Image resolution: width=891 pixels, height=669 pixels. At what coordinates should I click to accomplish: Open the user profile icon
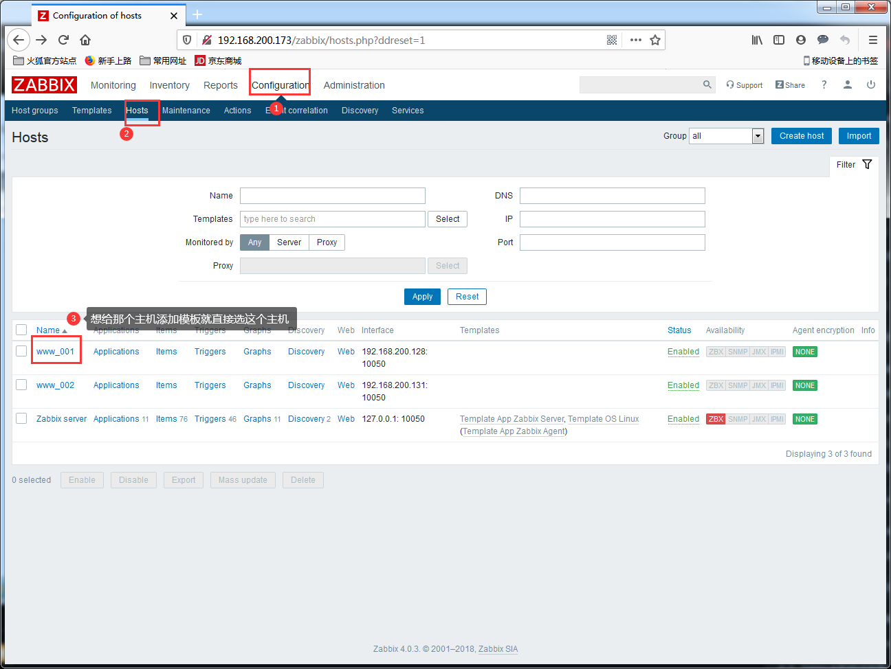click(848, 84)
